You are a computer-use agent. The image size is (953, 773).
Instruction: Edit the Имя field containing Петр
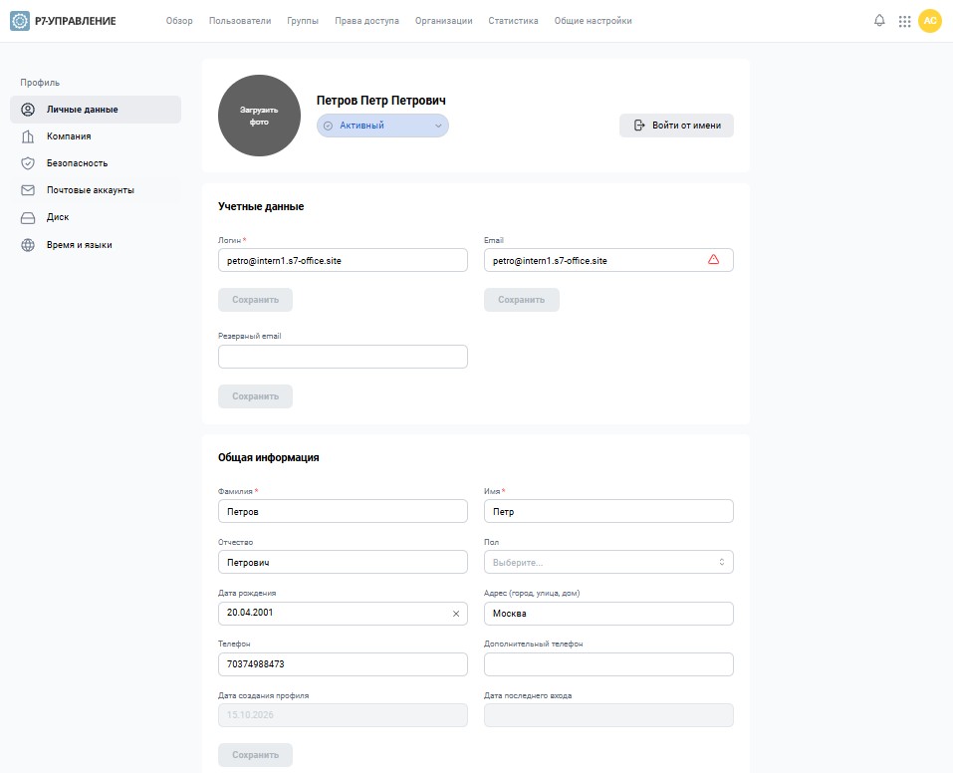pyautogui.click(x=608, y=511)
